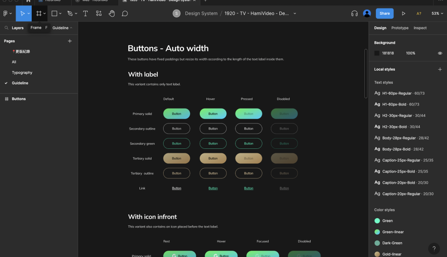Open the 53% zoom dropdown
Image resolution: width=447 pixels, height=257 pixels.
(x=437, y=13)
